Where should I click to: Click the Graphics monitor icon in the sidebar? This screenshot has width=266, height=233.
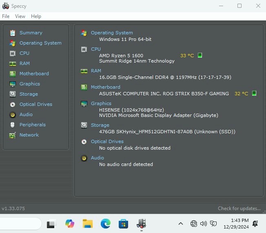pyautogui.click(x=13, y=84)
